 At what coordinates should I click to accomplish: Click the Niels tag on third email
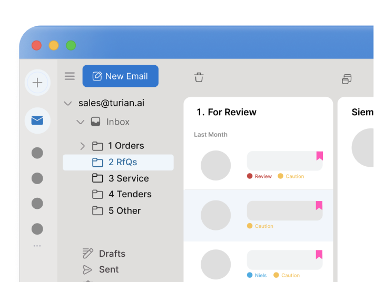[x=257, y=275]
